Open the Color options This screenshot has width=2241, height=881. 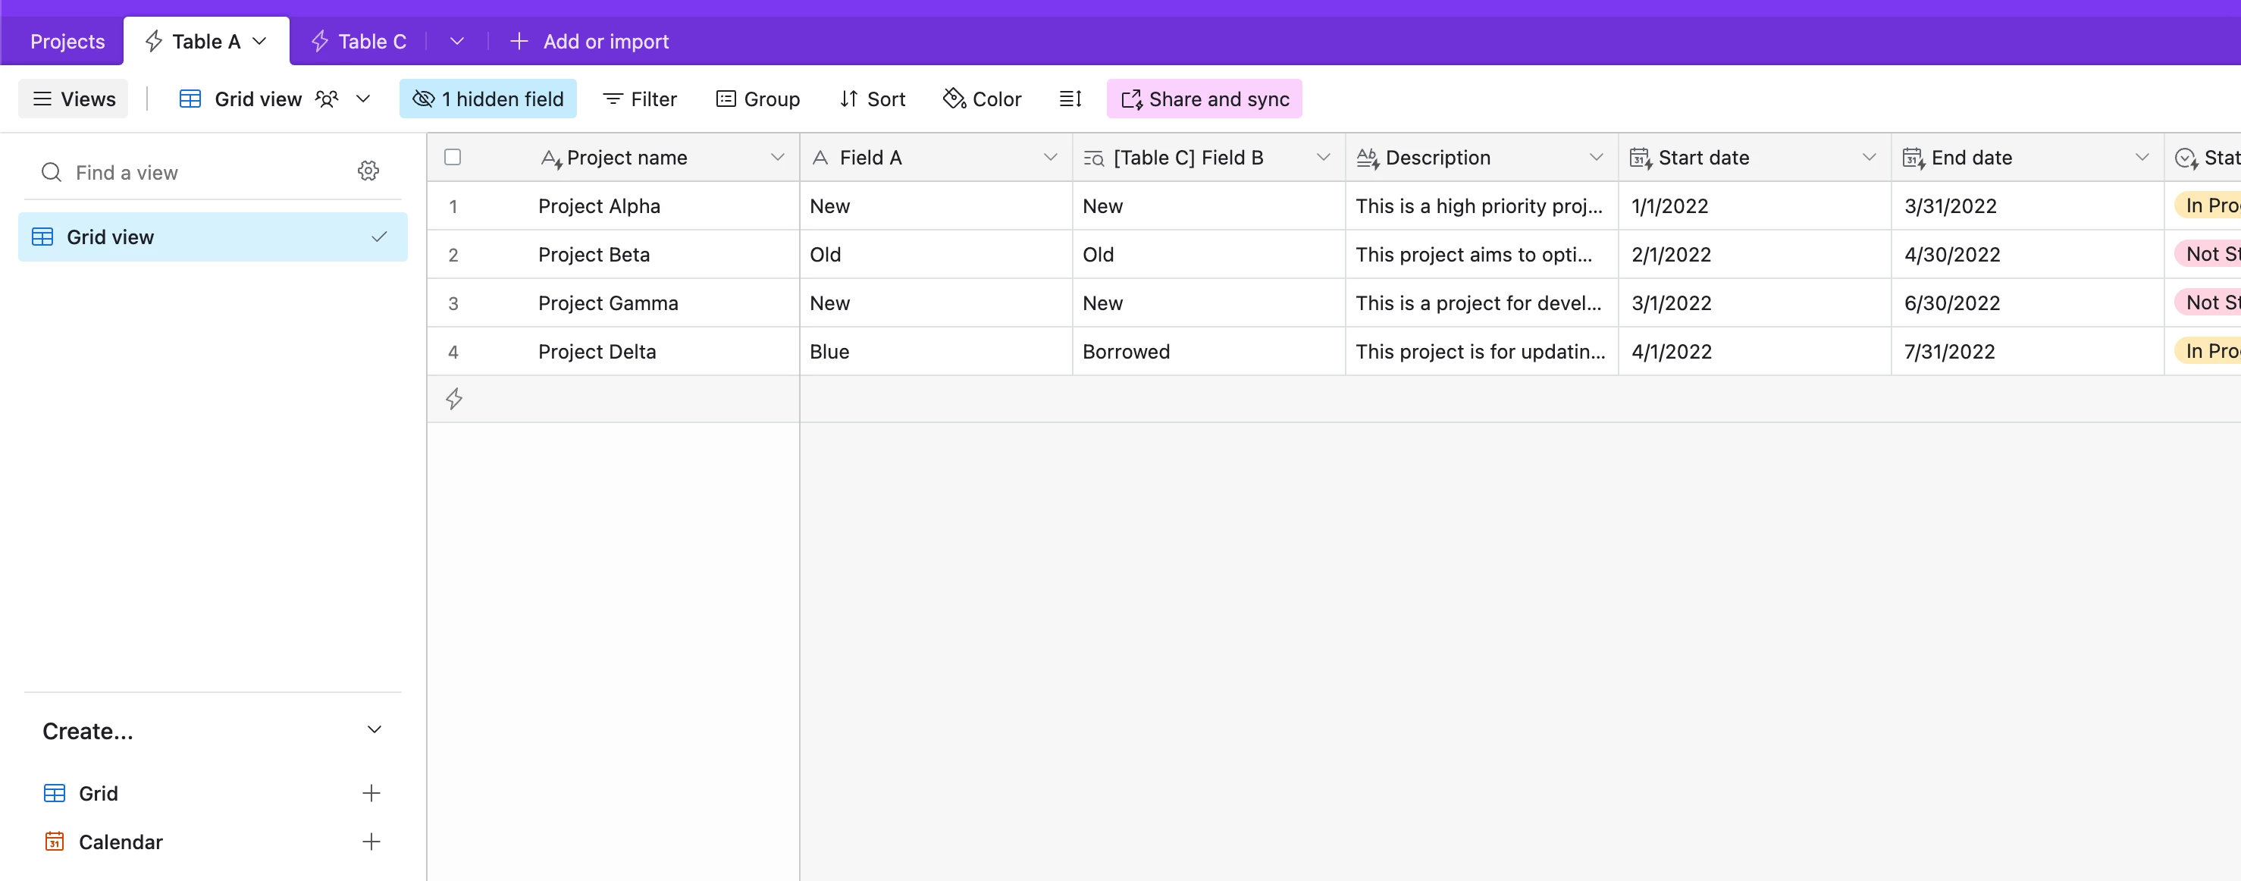(983, 99)
